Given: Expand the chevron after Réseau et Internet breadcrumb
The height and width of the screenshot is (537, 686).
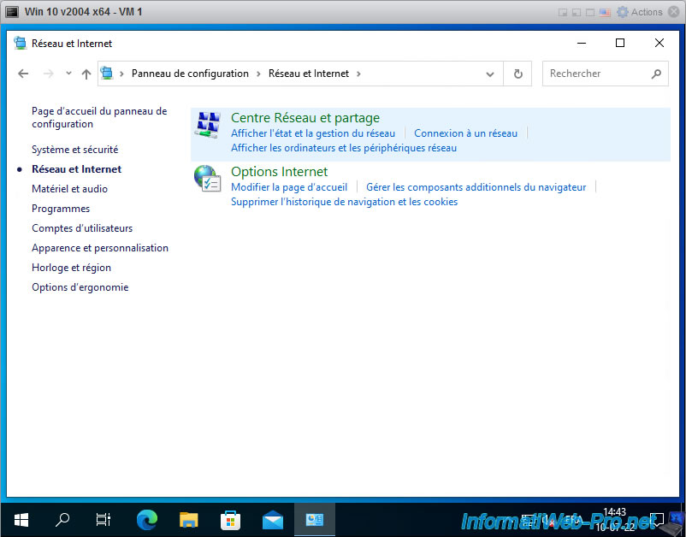Looking at the screenshot, I should click(x=358, y=74).
